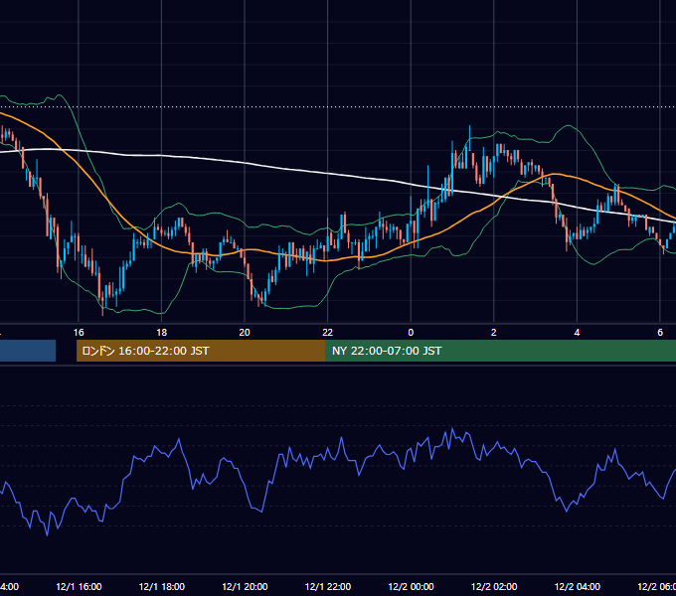Click the 12/1 18:00 time label
Image resolution: width=676 pixels, height=596 pixels.
point(162,587)
